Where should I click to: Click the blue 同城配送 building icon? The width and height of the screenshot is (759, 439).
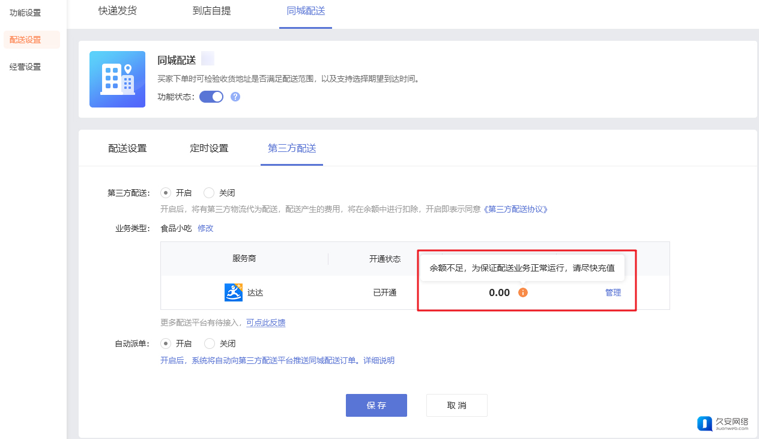pyautogui.click(x=117, y=79)
